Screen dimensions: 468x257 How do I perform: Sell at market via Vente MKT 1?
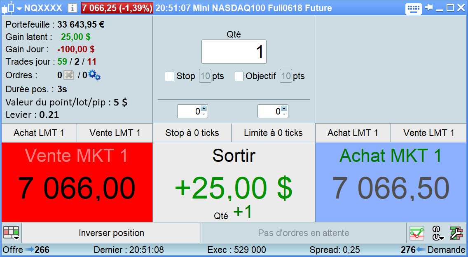click(x=77, y=182)
